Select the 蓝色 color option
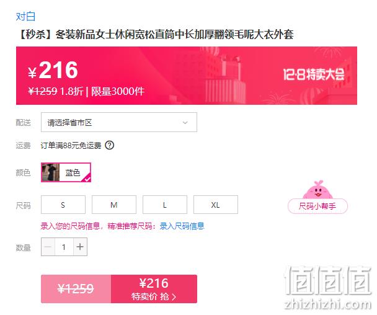 coord(66,172)
